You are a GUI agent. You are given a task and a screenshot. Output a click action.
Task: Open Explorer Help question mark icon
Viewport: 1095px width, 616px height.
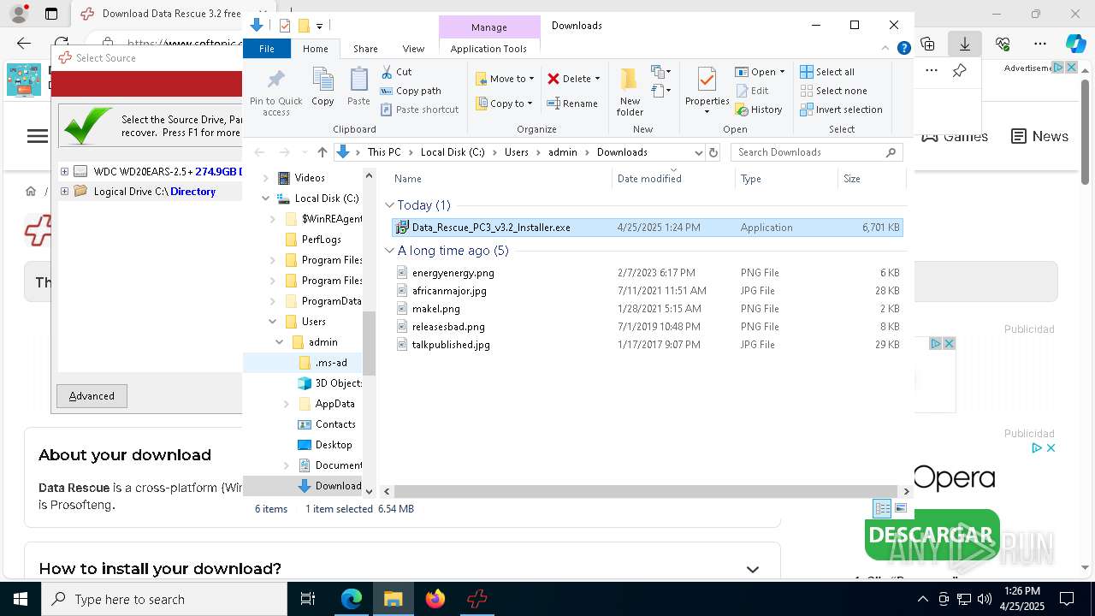click(x=903, y=49)
